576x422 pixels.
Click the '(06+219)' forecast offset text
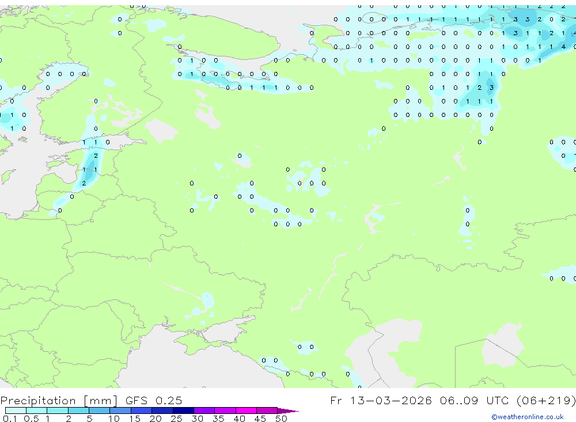coord(546,400)
